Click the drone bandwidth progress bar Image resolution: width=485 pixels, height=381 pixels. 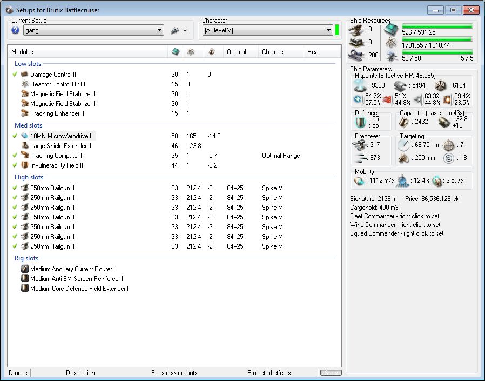437,52
